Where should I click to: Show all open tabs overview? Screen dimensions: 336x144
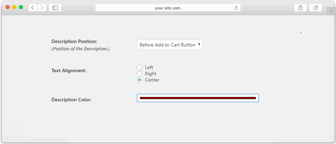click(315, 8)
